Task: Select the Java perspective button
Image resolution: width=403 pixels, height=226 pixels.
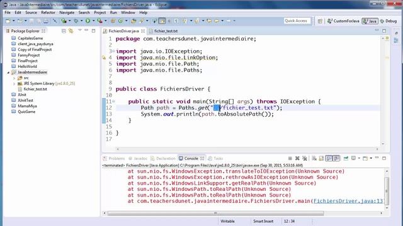Action: pos(370,21)
